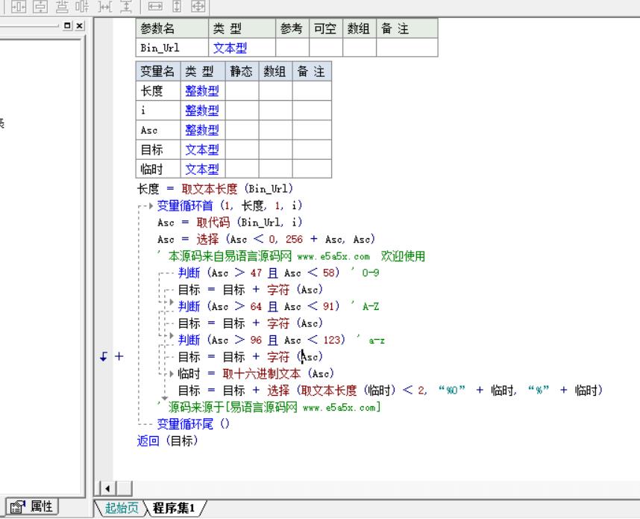Click the 判断 line commented 0-9
The width and height of the screenshot is (640, 519).
tap(279, 273)
